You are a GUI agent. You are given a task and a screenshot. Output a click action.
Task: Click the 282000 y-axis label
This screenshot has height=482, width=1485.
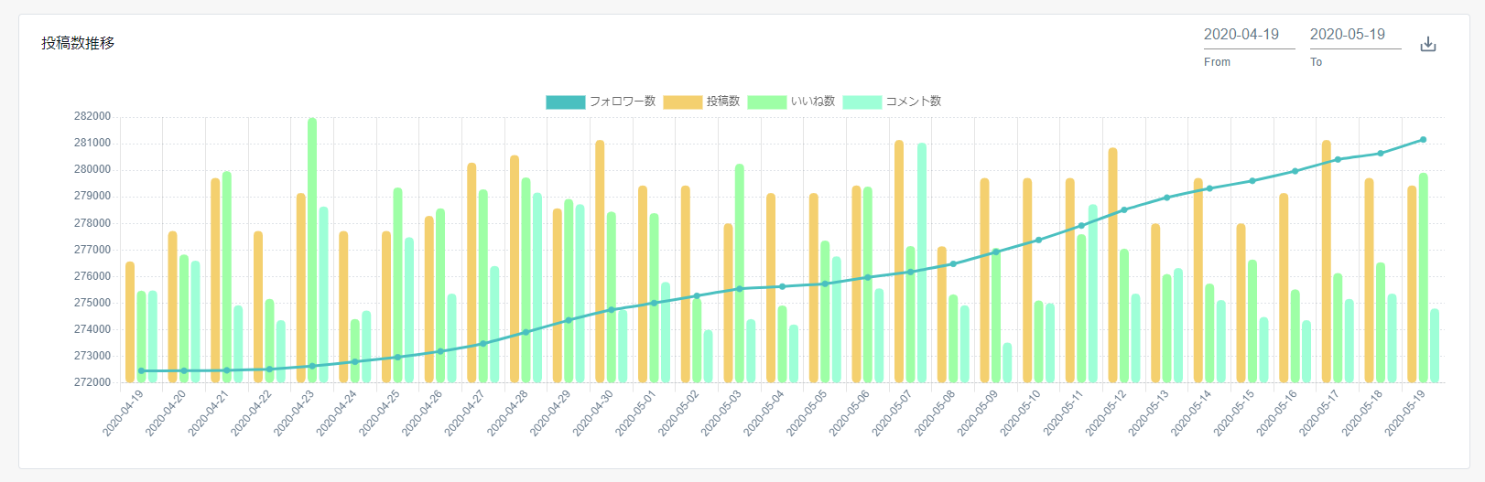click(x=92, y=116)
